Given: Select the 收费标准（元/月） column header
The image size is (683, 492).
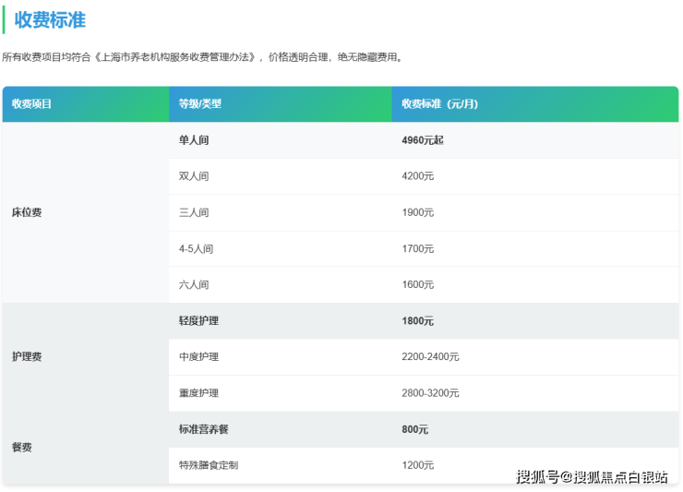Looking at the screenshot, I should pos(440,104).
